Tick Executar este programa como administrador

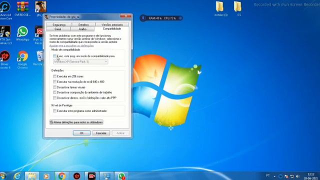click(54, 111)
